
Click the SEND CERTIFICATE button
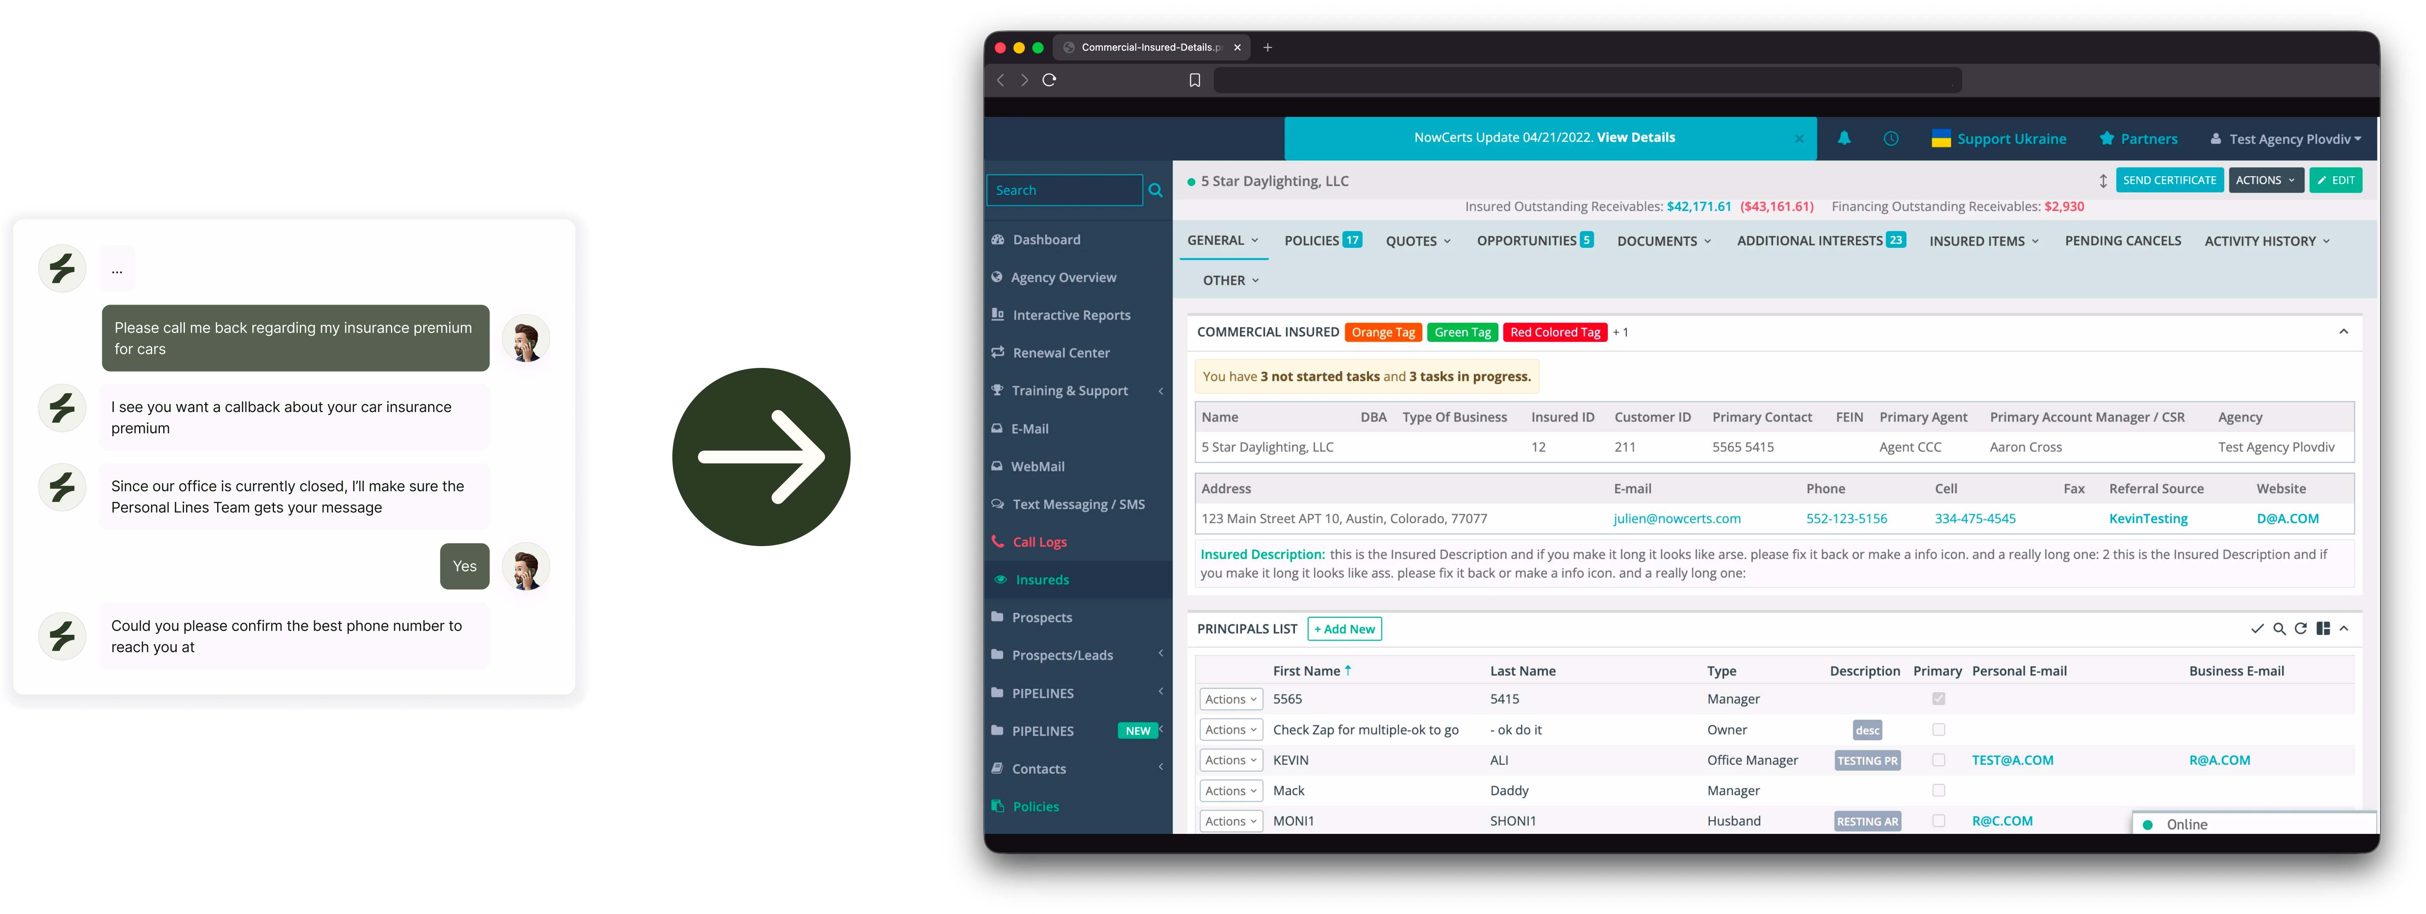pos(2170,181)
